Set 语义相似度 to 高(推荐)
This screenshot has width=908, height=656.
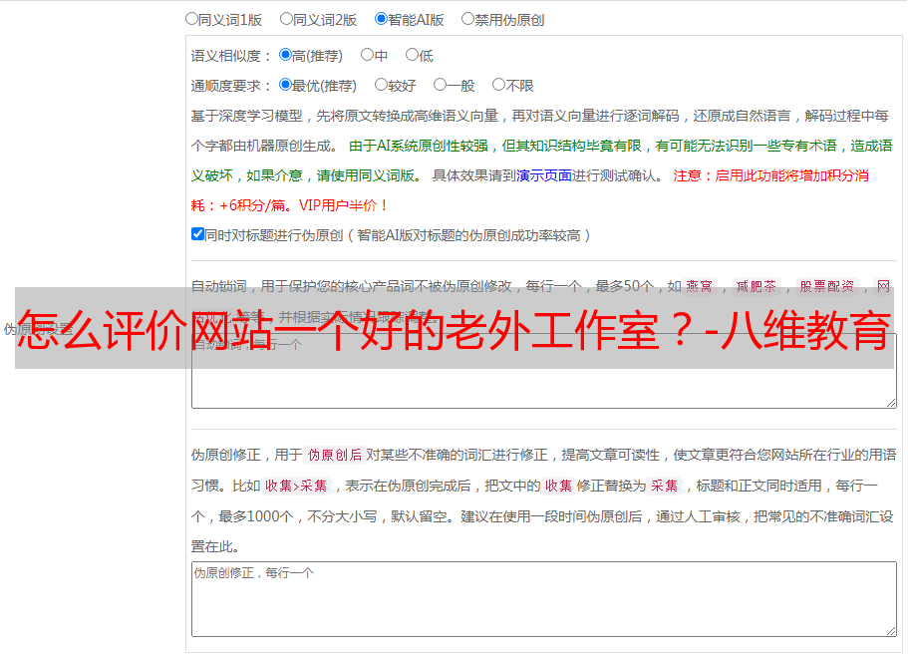(x=285, y=55)
